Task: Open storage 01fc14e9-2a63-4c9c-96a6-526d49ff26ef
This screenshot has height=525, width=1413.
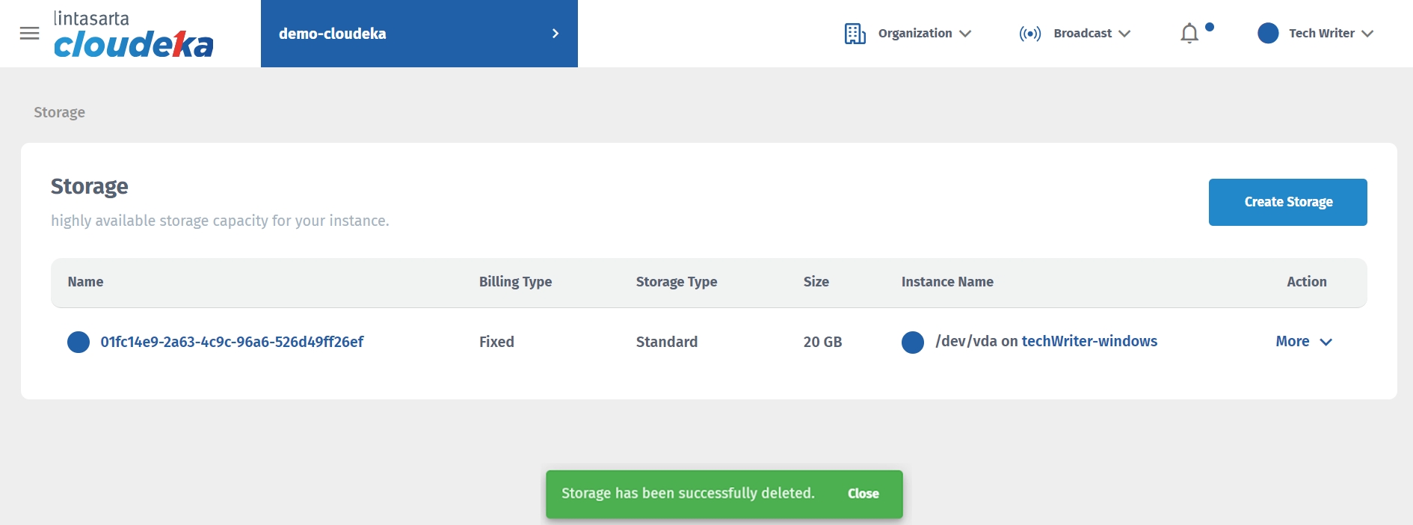Action: [x=232, y=343]
